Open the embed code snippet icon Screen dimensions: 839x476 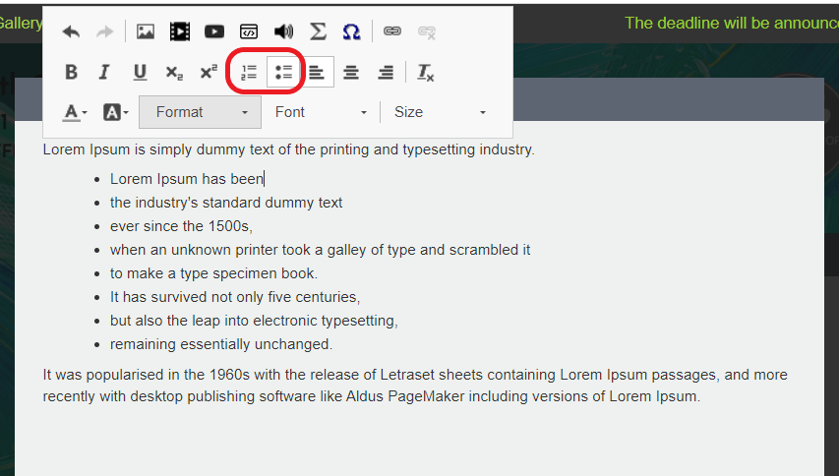pos(249,31)
